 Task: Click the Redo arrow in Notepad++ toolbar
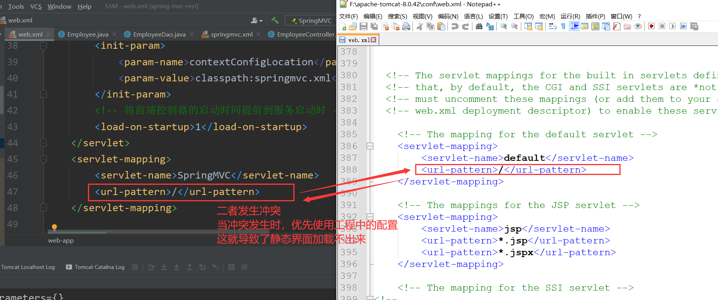pyautogui.click(x=465, y=26)
